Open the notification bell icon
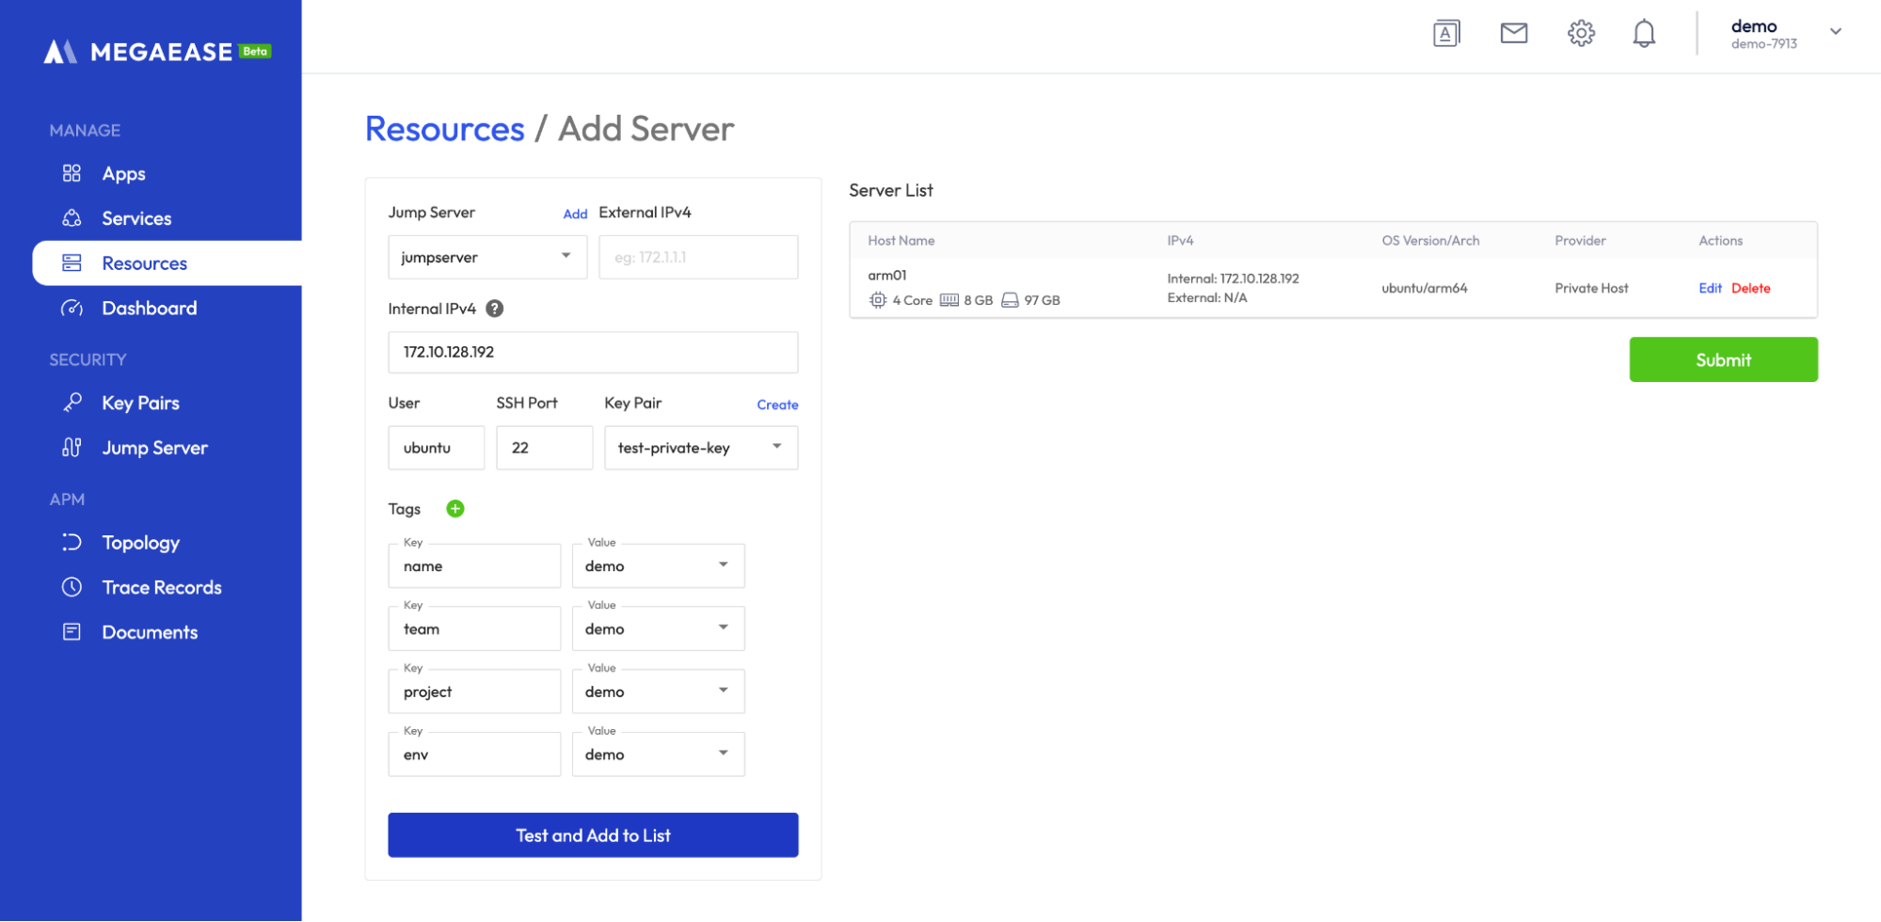 tap(1644, 32)
